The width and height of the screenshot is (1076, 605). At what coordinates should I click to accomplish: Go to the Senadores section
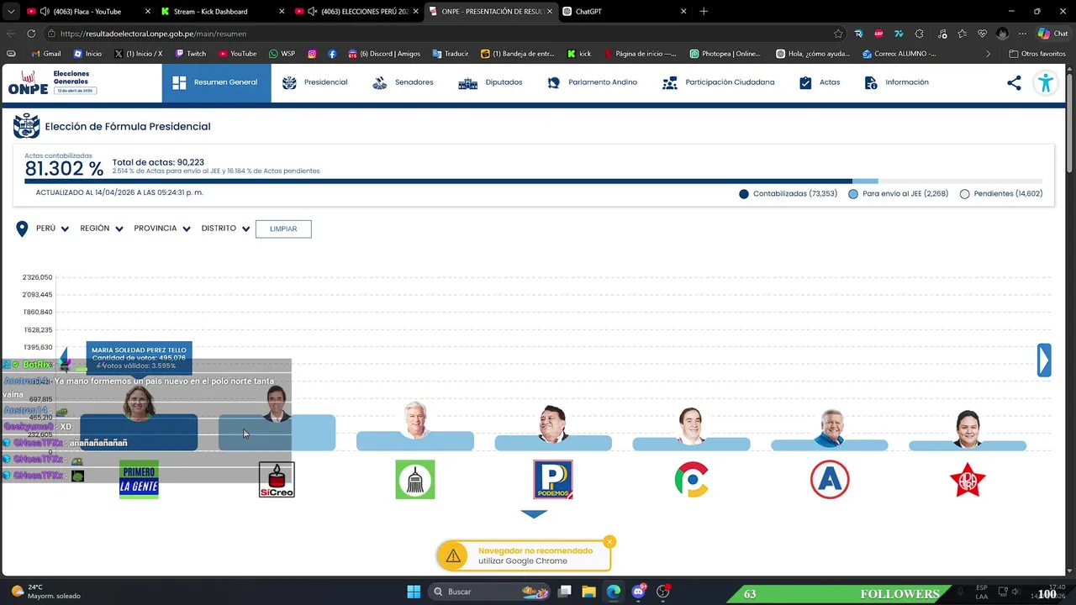point(403,82)
